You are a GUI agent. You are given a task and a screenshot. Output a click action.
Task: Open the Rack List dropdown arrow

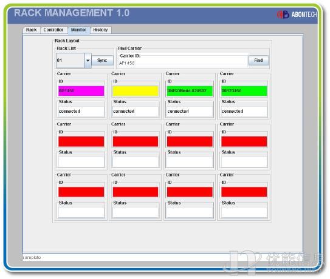[88, 61]
